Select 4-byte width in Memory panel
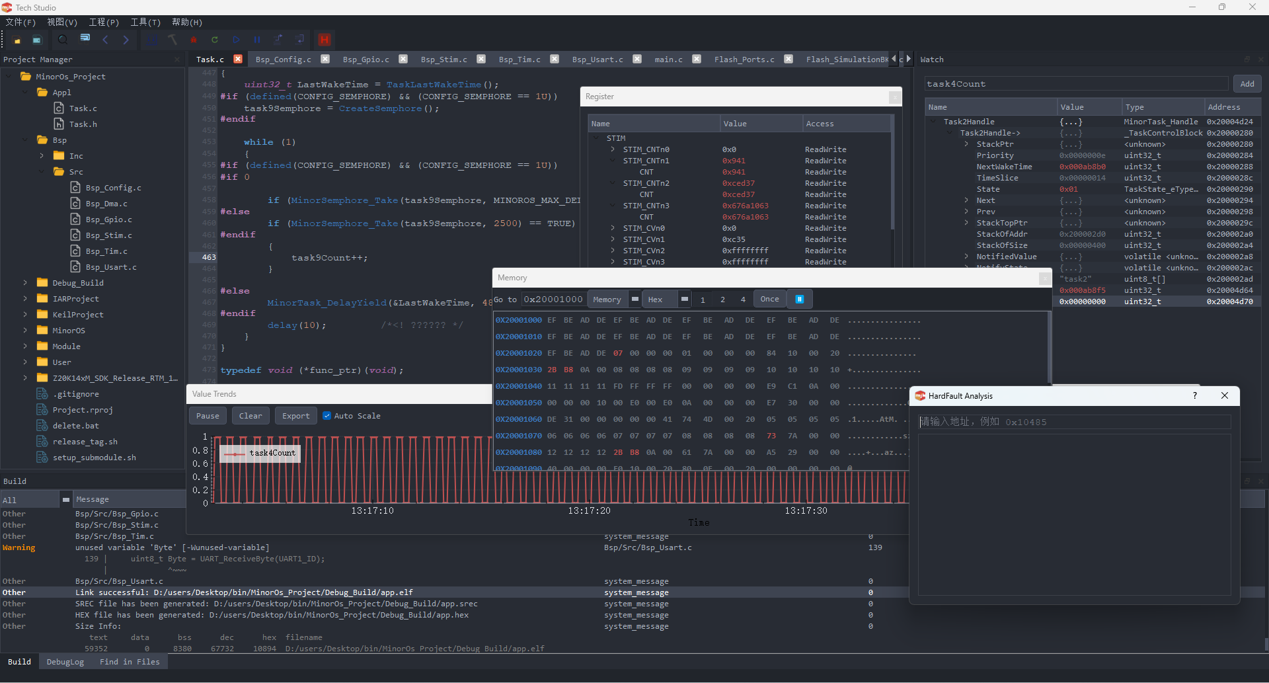The width and height of the screenshot is (1269, 683). [x=743, y=300]
